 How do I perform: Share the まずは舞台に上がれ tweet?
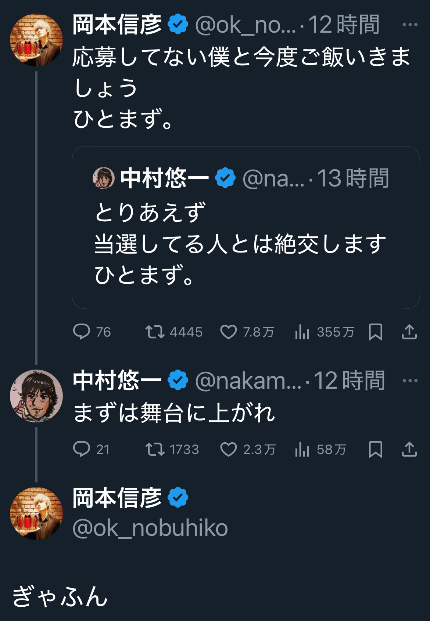pyautogui.click(x=409, y=449)
